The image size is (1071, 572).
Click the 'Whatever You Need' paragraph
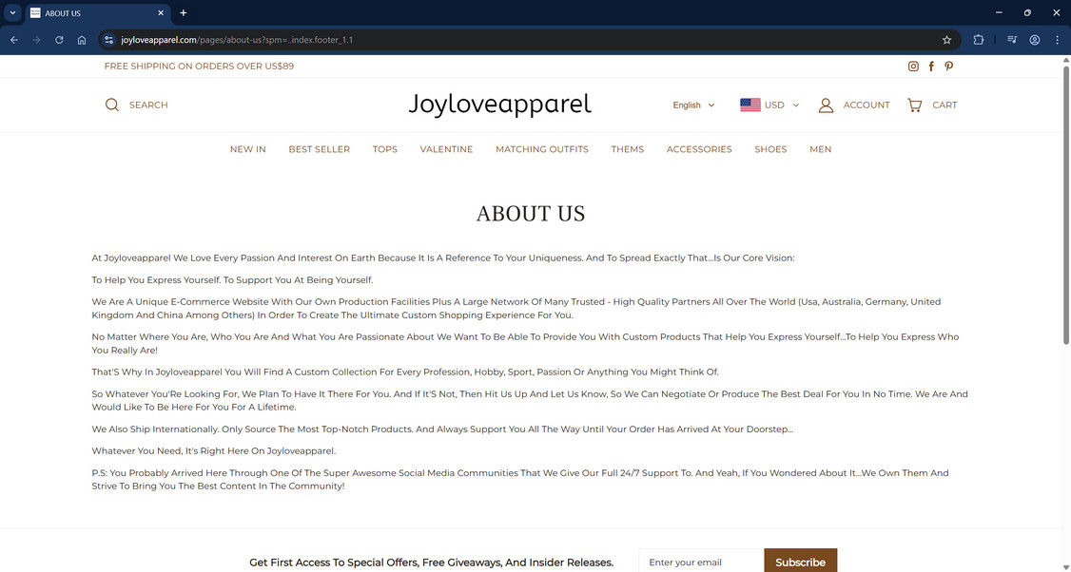214,451
